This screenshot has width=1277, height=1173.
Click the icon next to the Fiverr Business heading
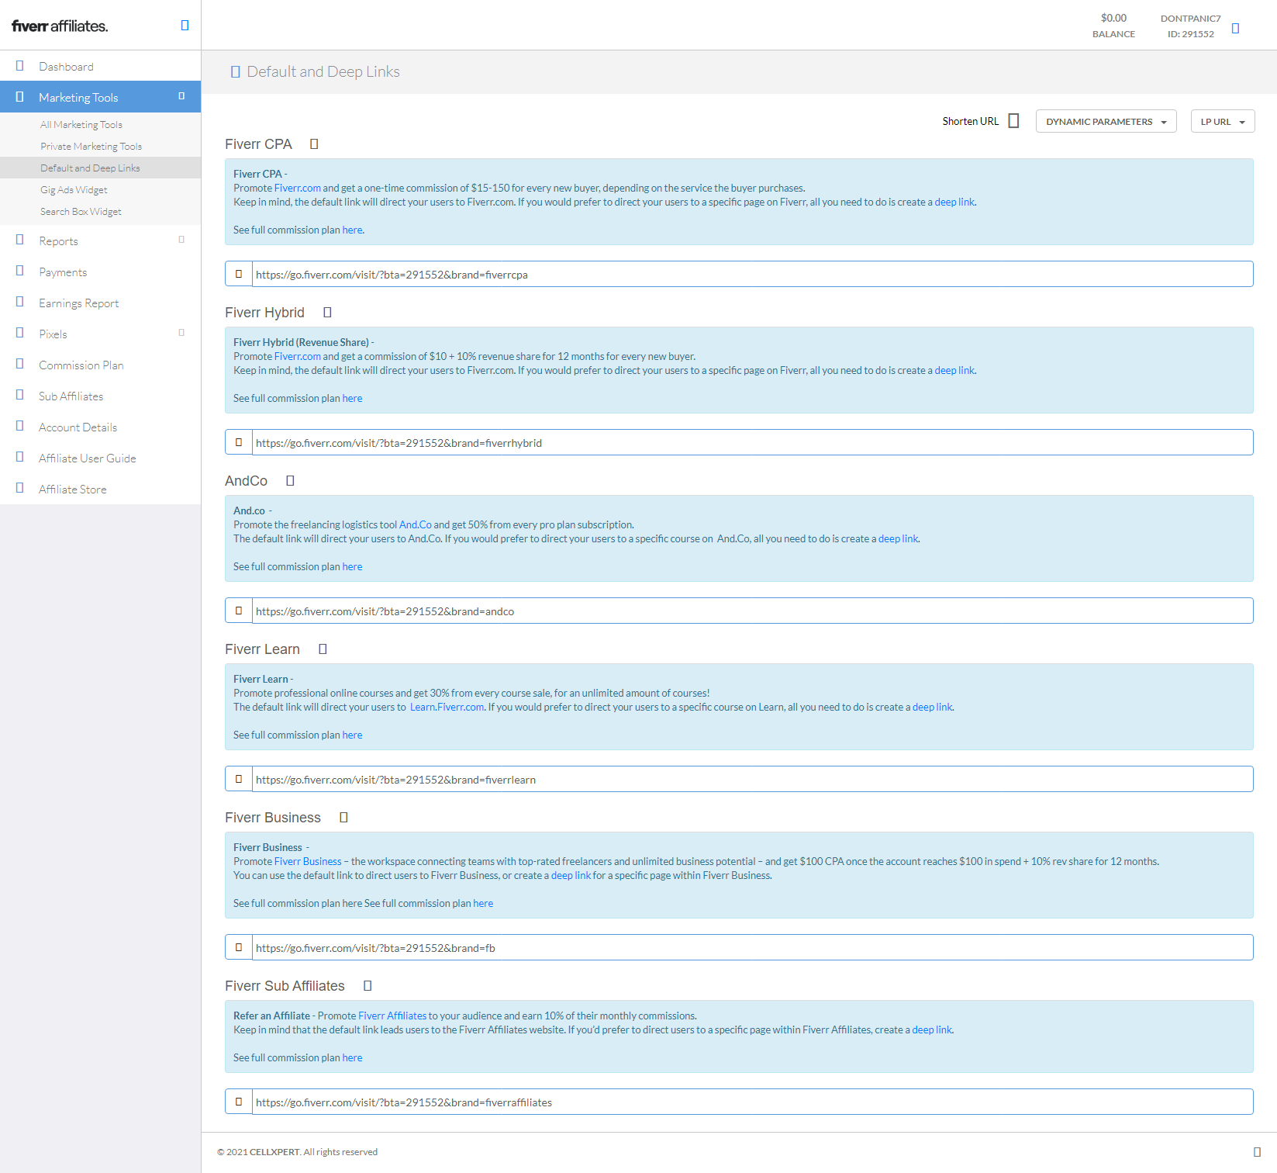click(343, 818)
